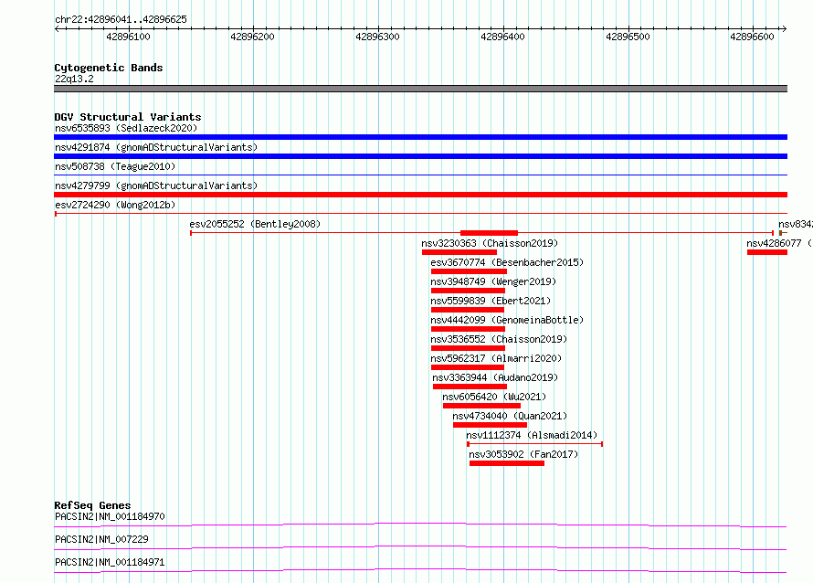Click the red bar under nsv4734040
Viewport: 813px width, 583px height.
[490, 425]
